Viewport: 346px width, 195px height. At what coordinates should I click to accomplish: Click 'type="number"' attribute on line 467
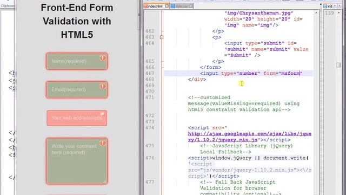(x=241, y=73)
